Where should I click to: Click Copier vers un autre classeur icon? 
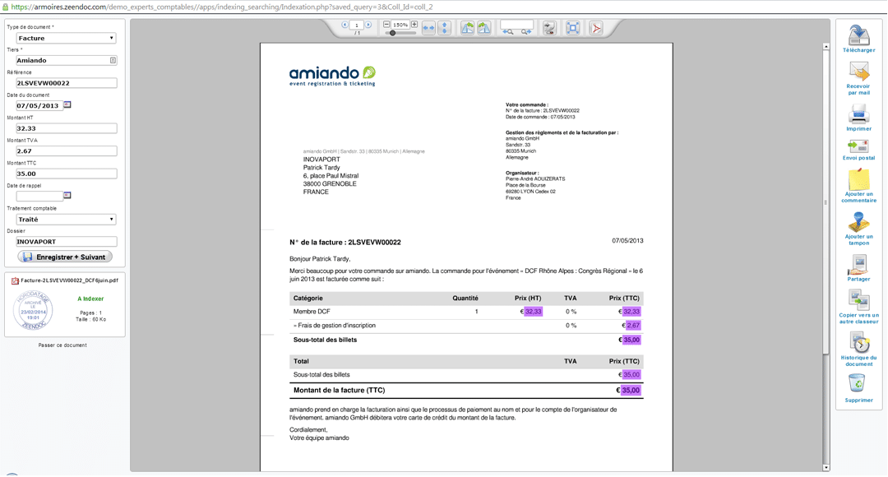[x=859, y=300]
